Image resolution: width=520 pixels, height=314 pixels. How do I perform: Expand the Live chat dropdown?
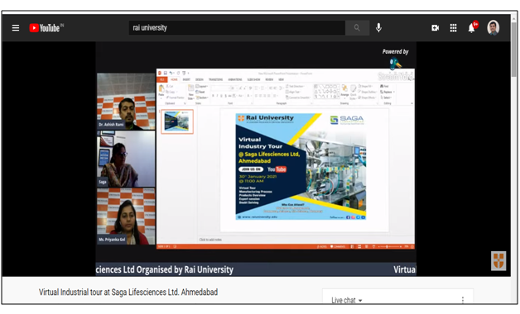[347, 300]
